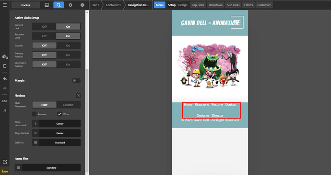Open Align Horizontal Center dropdown

[56, 124]
